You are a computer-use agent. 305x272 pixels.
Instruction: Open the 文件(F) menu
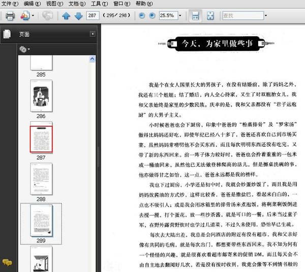coord(10,4)
